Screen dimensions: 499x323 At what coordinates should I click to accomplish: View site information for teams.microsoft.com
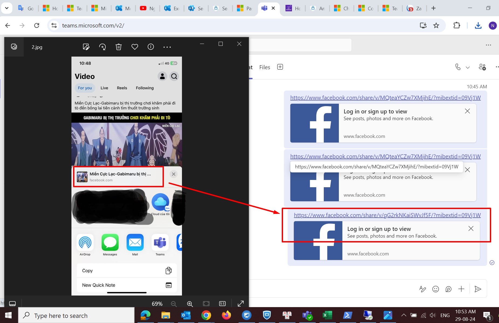click(54, 26)
